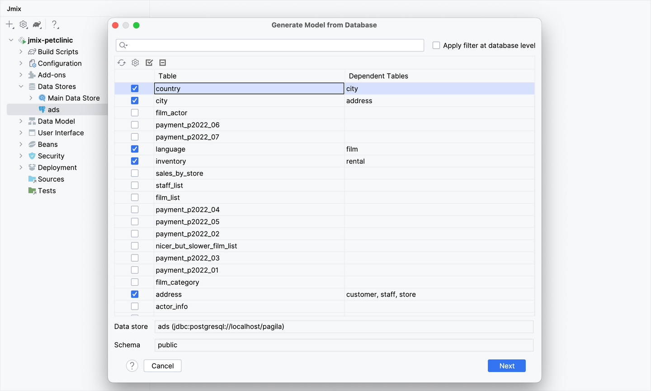Expand the Main Data Store node
651x391 pixels.
[x=31, y=98]
